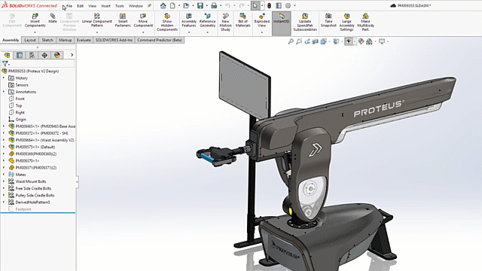Select the Mate tool
The height and width of the screenshot is (271, 482).
pos(53,18)
